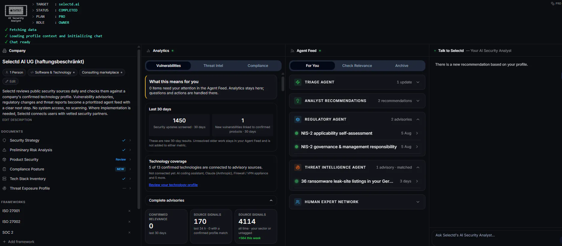The width and height of the screenshot is (562, 246).
Task: Remove the ISO 27002 framework
Action: coord(129,222)
